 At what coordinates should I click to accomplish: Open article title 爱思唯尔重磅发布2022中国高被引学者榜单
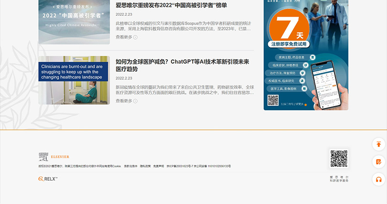pyautogui.click(x=171, y=5)
